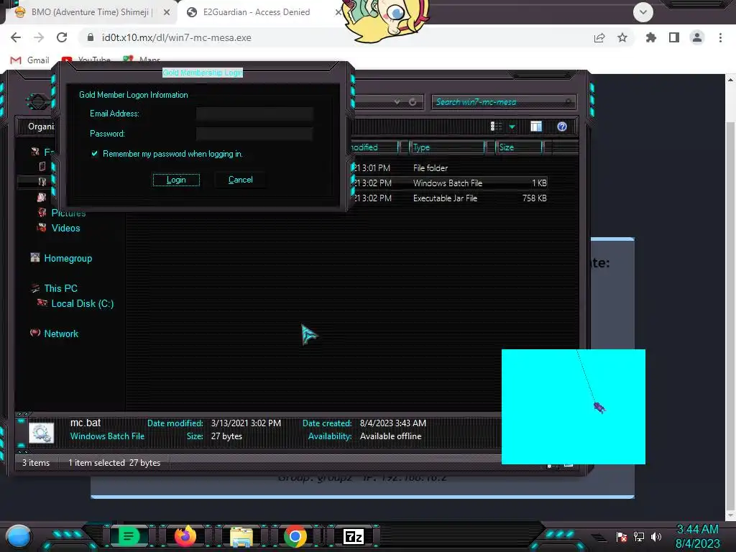Open address bar history dropdown in explorer

pyautogui.click(x=397, y=102)
